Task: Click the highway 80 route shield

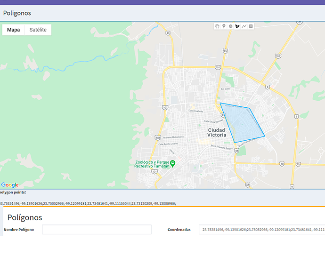Action: click(x=168, y=33)
